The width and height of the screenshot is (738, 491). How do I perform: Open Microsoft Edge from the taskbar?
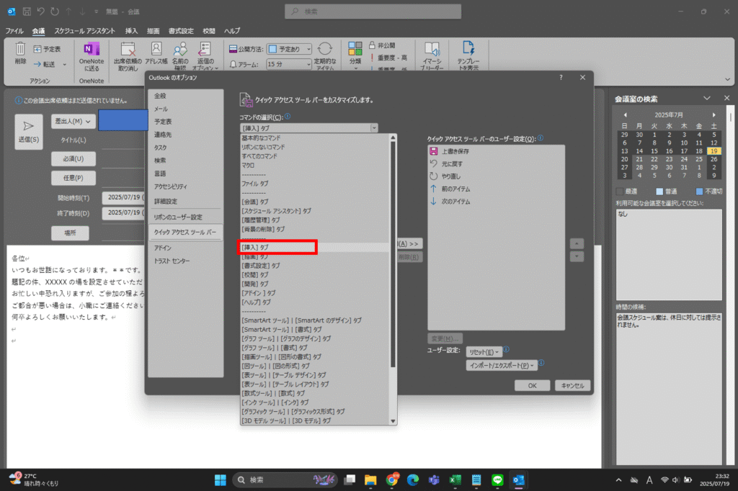(413, 479)
